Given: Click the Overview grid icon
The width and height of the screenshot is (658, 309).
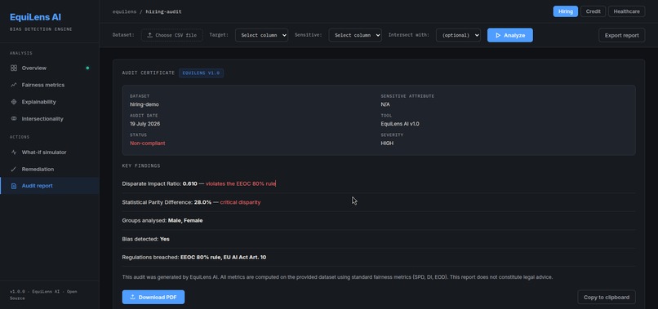Looking at the screenshot, I should (14, 68).
